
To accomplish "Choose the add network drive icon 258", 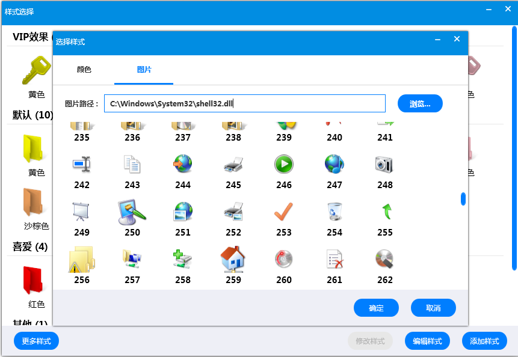I will coord(183,259).
